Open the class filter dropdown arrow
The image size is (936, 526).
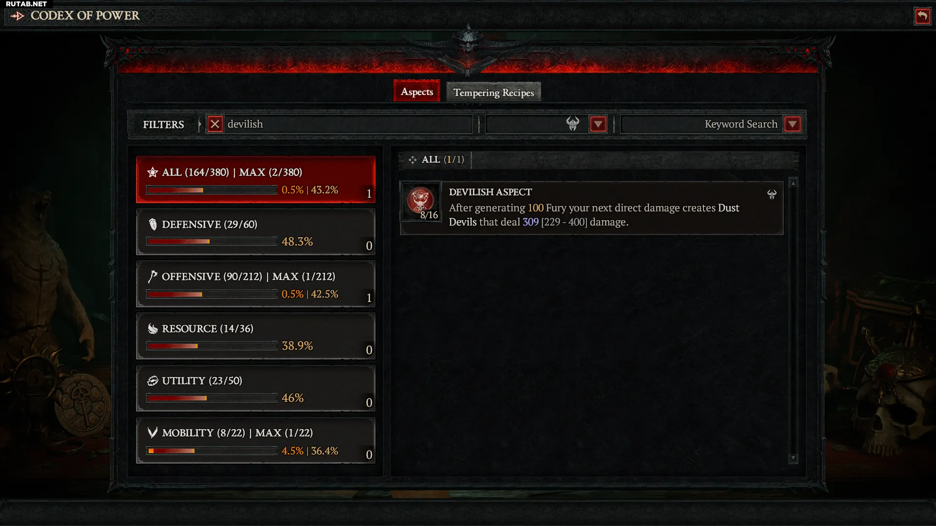[598, 124]
